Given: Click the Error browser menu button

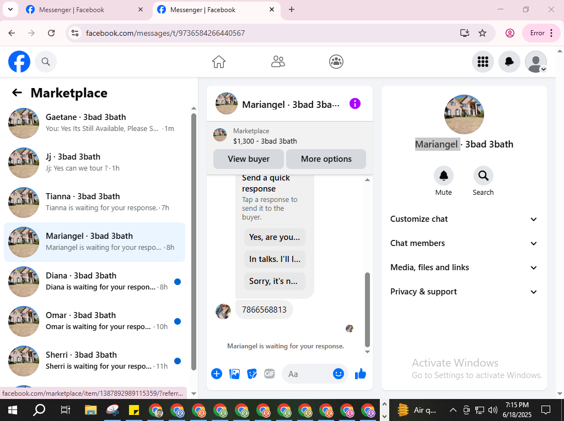Looking at the screenshot, I should (x=541, y=33).
